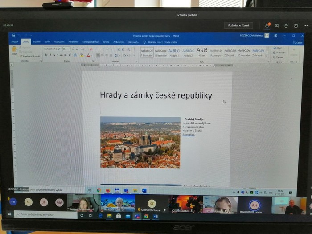The width and height of the screenshot is (312, 234).
Task: Toggle center paragraph alignment
Action: coord(102,55)
